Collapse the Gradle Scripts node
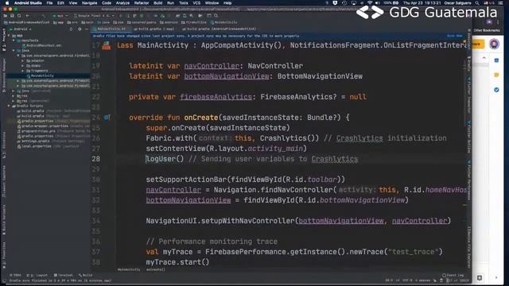Viewport: 509px width, 286px height. (x=9, y=106)
